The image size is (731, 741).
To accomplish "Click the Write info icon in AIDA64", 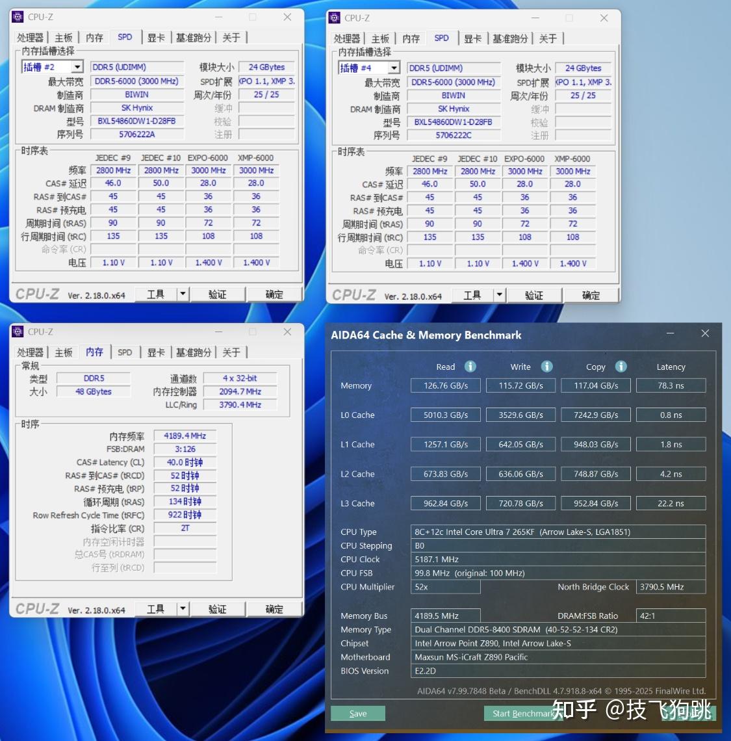I will 546,366.
